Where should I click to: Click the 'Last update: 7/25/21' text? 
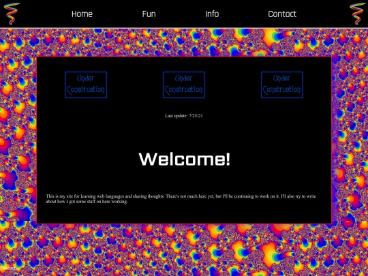(x=184, y=116)
